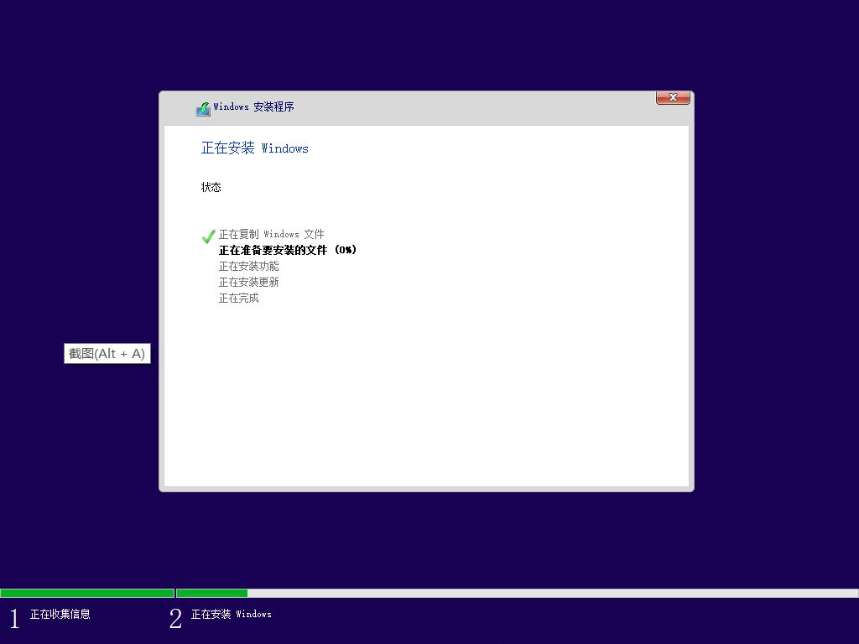Select the 正在安装更新 step
This screenshot has height=644, width=859.
tap(248, 282)
